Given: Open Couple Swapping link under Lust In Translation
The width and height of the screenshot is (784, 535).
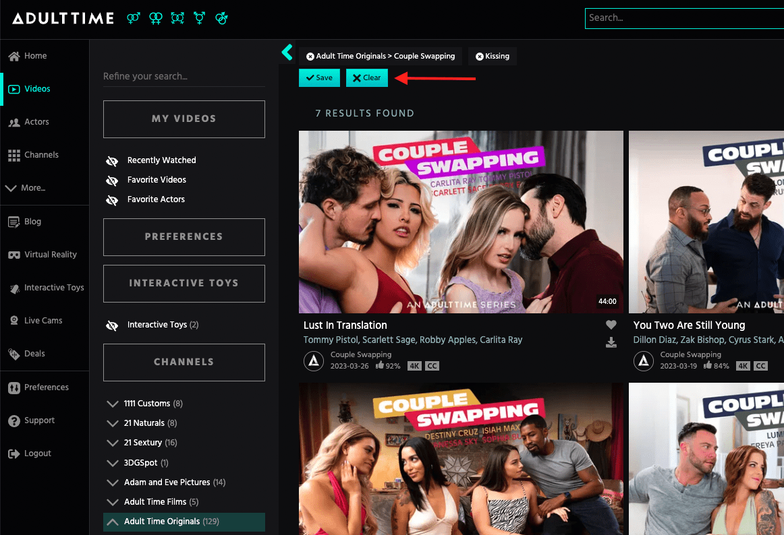Looking at the screenshot, I should pos(360,354).
